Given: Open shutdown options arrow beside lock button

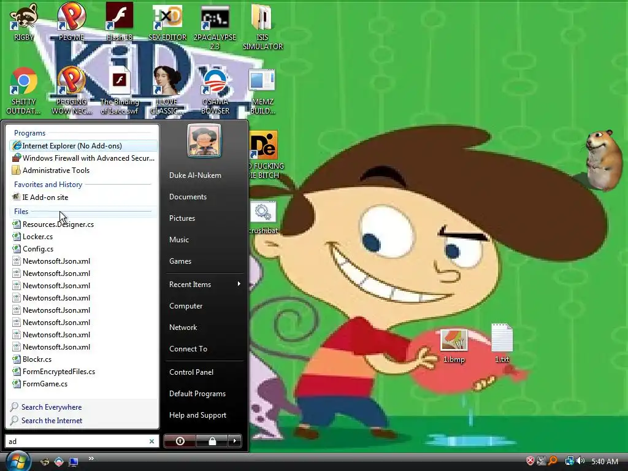Looking at the screenshot, I should [235, 441].
